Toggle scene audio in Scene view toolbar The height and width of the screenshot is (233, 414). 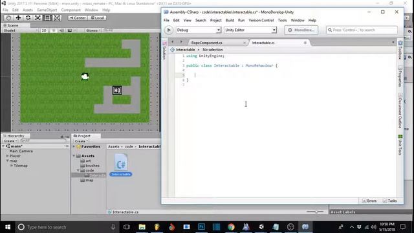tap(61, 30)
